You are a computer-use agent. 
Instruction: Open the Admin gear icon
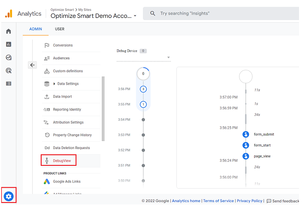point(9,196)
